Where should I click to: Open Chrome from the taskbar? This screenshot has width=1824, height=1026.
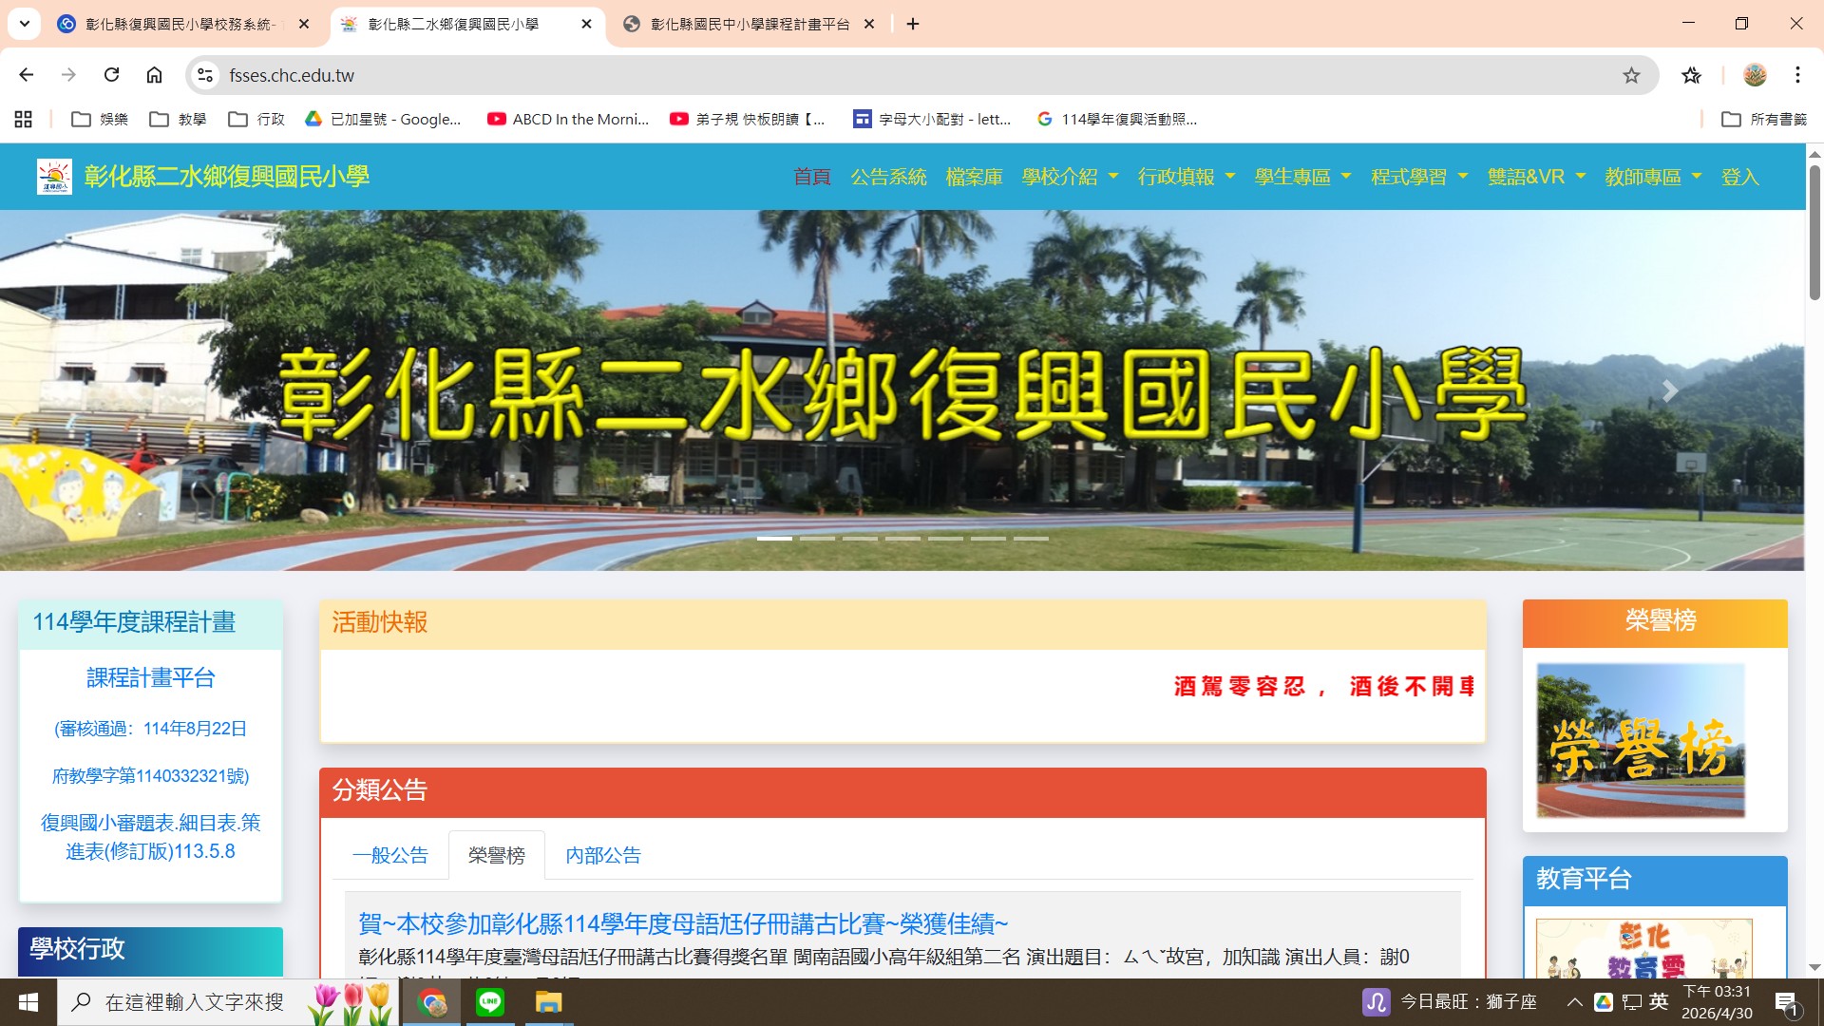[x=432, y=1002]
